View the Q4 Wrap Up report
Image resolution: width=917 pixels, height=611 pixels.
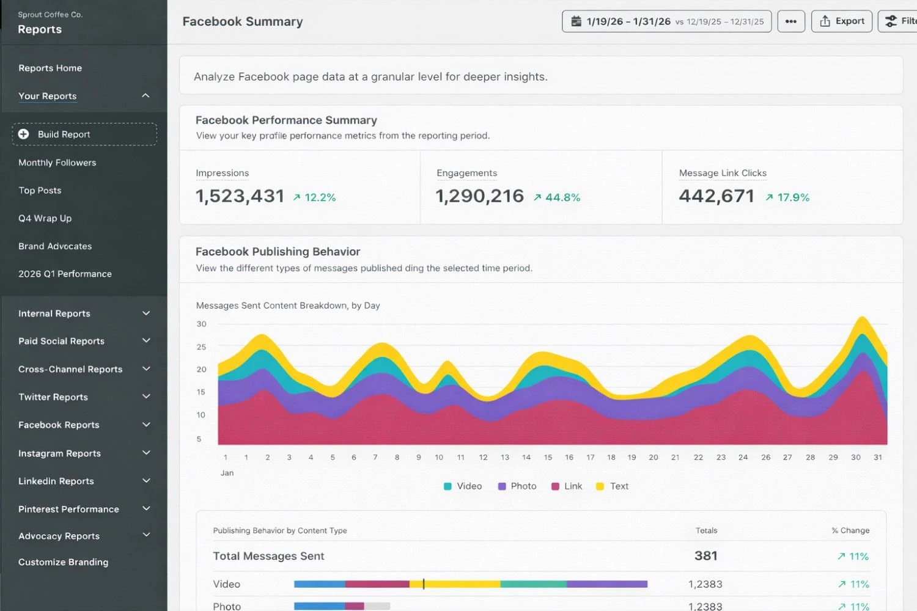[x=45, y=218]
